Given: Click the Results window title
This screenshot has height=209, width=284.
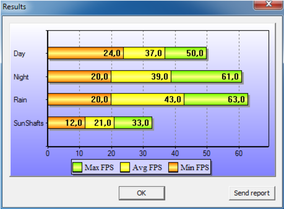Looking at the screenshot, I should coord(14,7).
